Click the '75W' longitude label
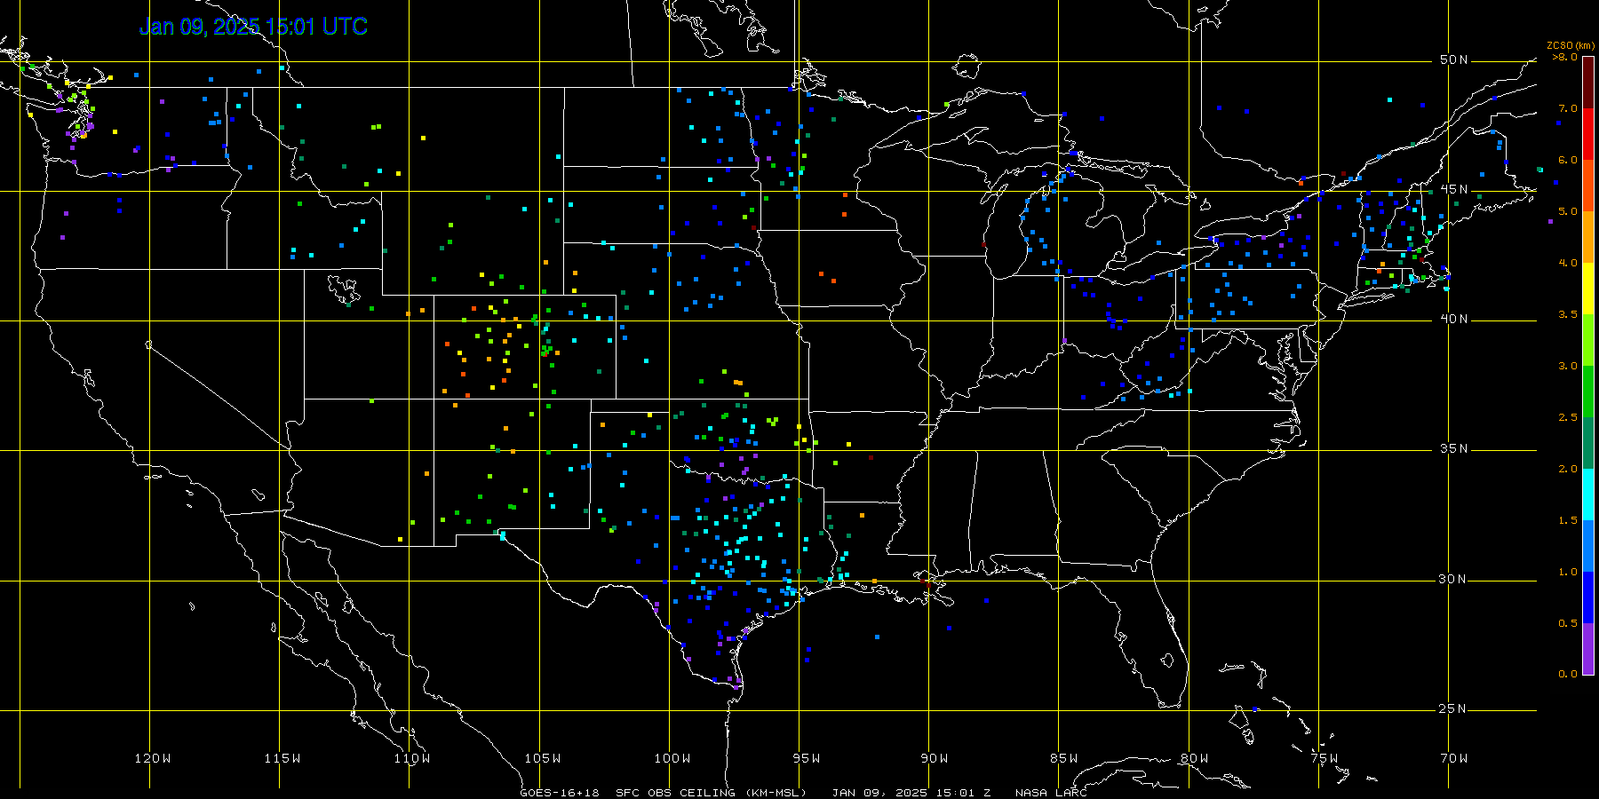The height and width of the screenshot is (799, 1599). [x=1325, y=758]
